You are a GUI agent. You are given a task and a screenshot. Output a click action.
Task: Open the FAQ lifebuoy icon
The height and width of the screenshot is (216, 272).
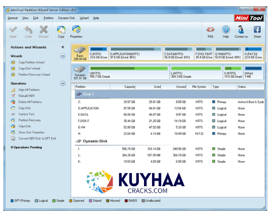210,30
